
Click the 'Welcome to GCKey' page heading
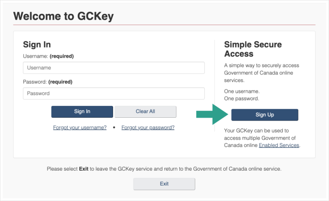[63, 16]
